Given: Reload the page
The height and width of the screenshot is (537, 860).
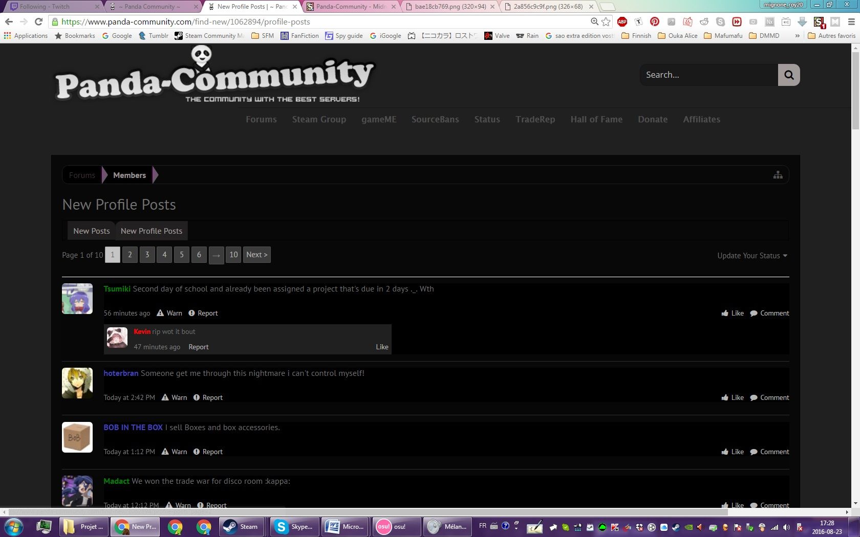Looking at the screenshot, I should [38, 21].
